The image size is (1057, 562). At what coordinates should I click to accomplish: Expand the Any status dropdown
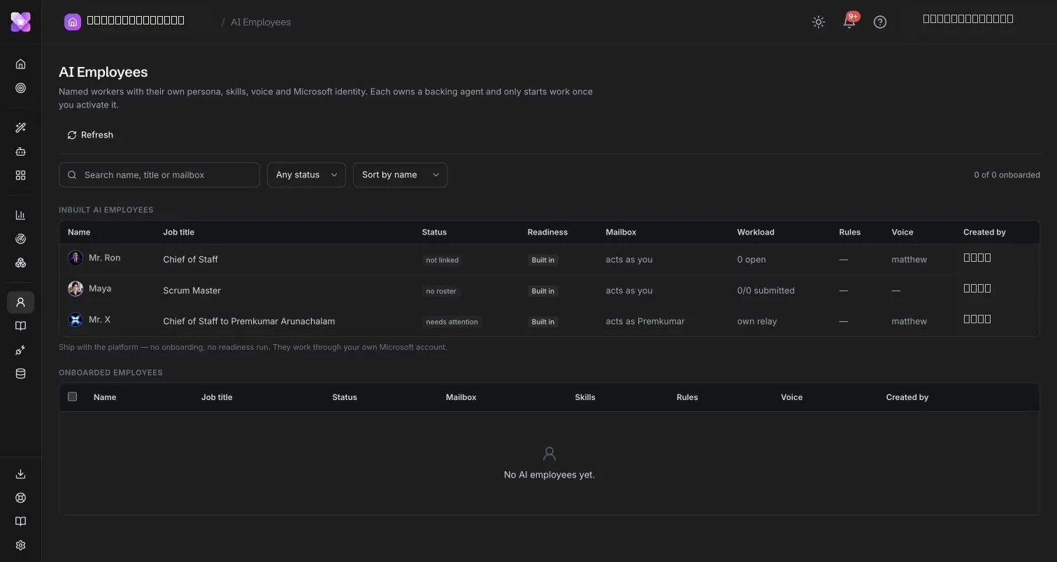tap(306, 175)
